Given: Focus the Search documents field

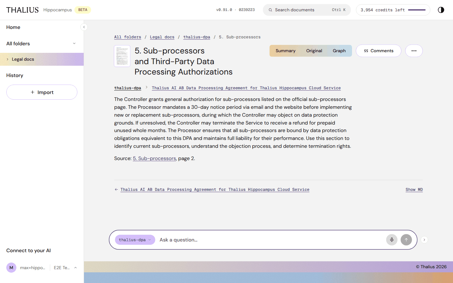Looking at the screenshot, I should tap(307, 10).
